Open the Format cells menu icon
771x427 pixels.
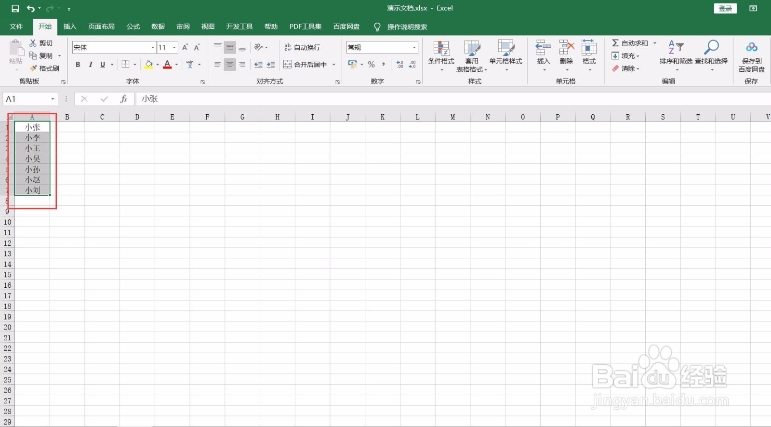point(589,48)
